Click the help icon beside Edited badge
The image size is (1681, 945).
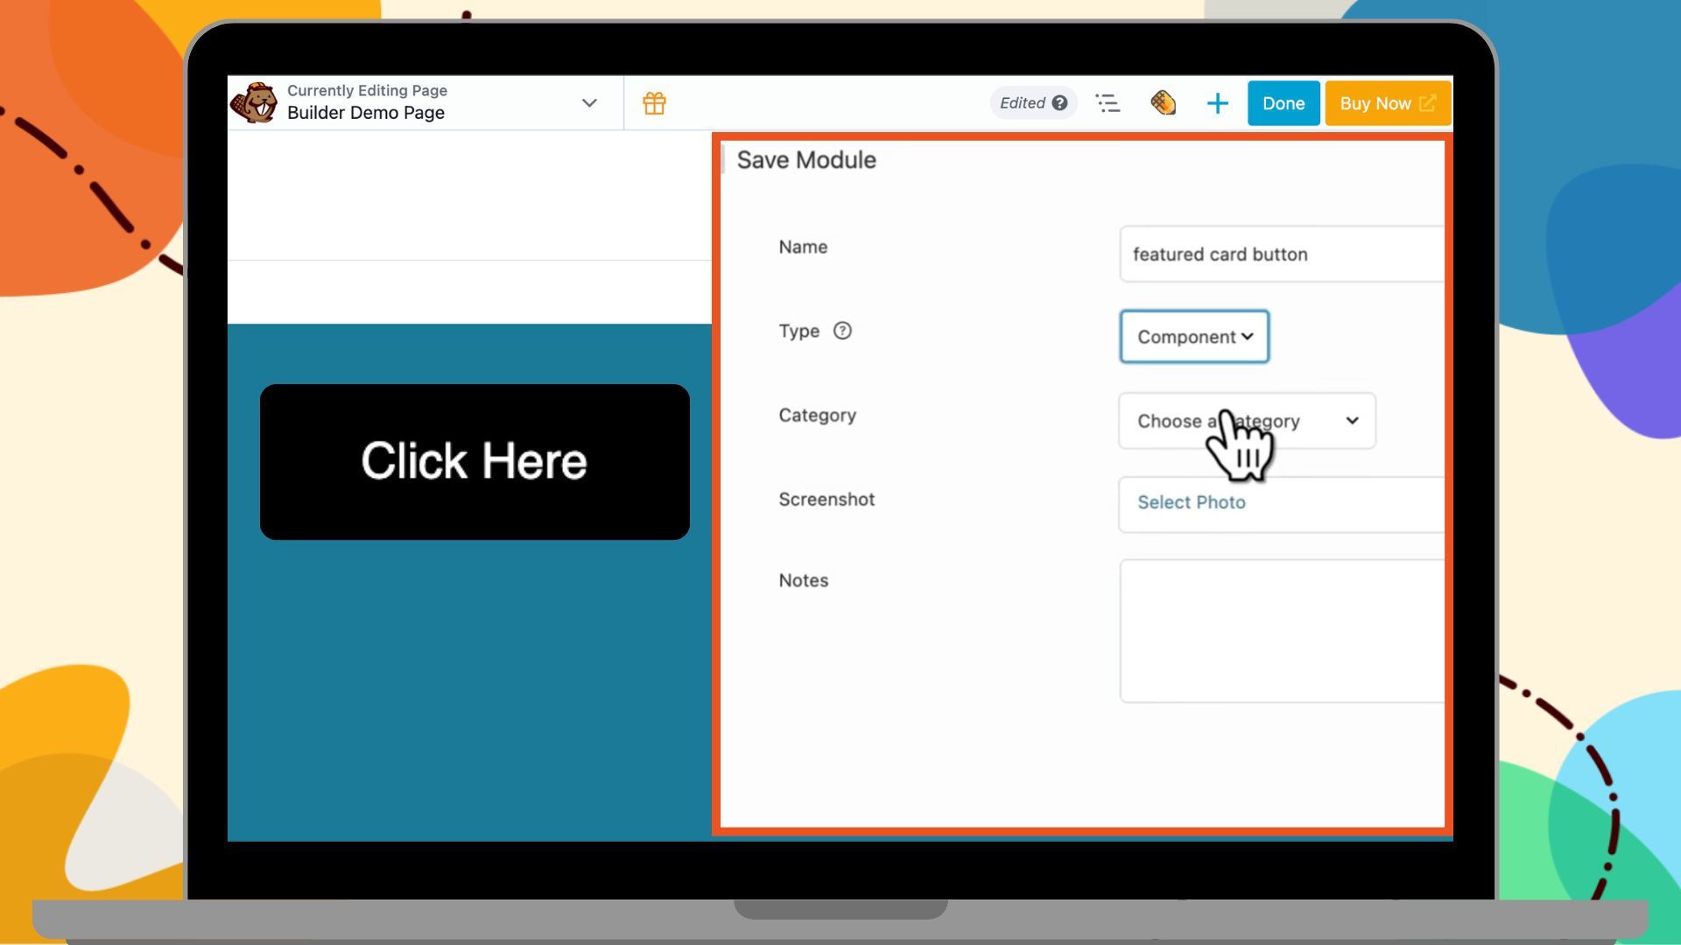point(1060,102)
